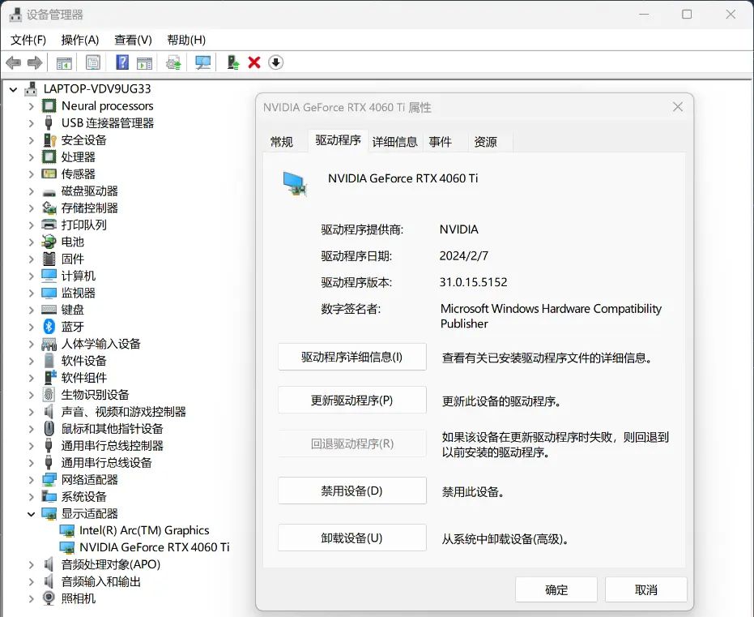Click the action pane toolbar icon
754x617 pixels.
coord(144,62)
